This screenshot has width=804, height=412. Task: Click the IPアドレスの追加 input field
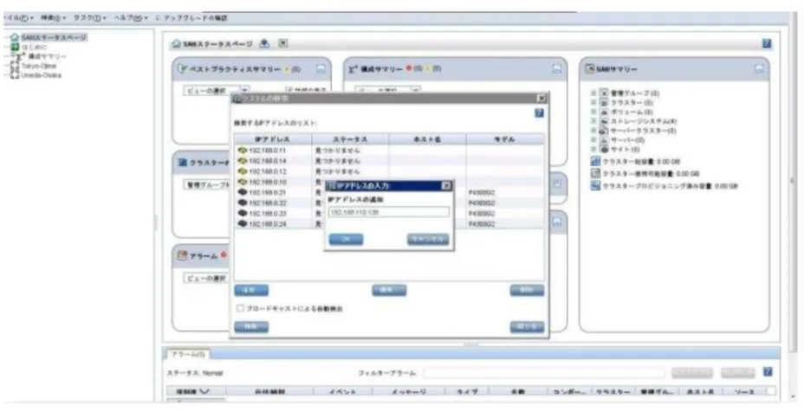click(x=389, y=212)
